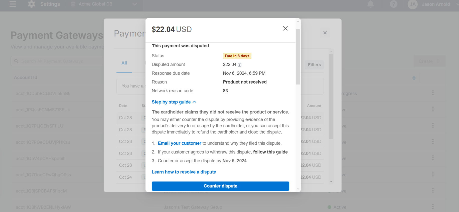Open the notifications bell
This screenshot has height=212, width=459.
[370, 4]
